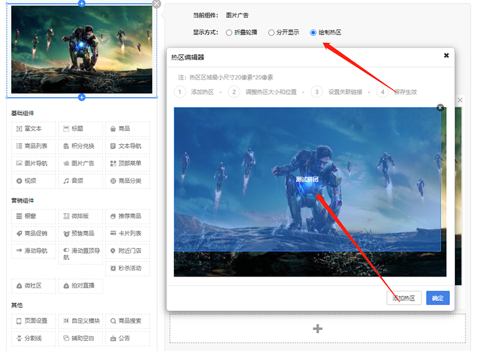The image size is (493, 351).
Task: Confirm hotspot editor with 确定 button
Action: 438,298
